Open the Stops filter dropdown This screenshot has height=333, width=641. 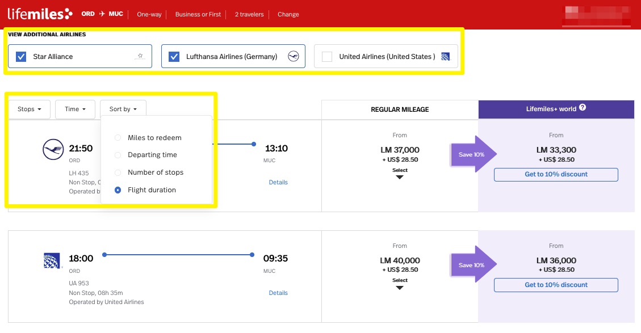point(30,109)
